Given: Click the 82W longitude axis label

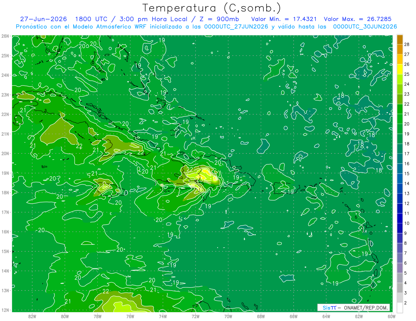Looking at the screenshot, I should pos(32,316).
